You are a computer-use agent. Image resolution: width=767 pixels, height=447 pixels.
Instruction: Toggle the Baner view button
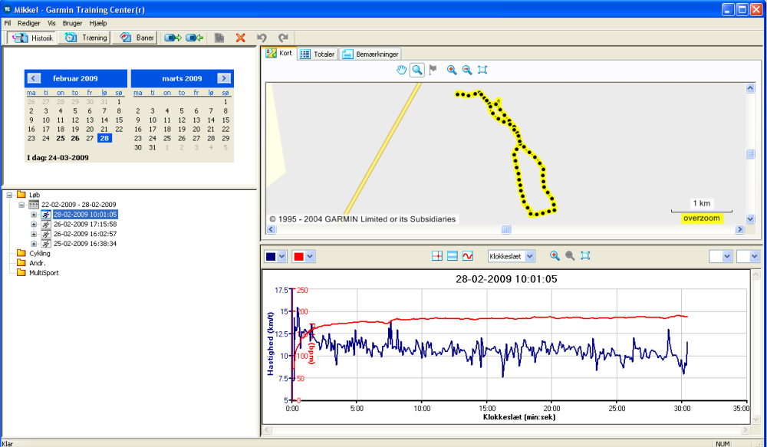(135, 38)
